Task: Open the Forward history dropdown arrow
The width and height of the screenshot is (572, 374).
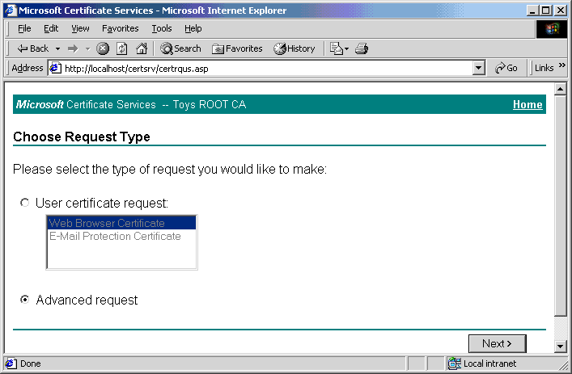Action: (x=87, y=48)
